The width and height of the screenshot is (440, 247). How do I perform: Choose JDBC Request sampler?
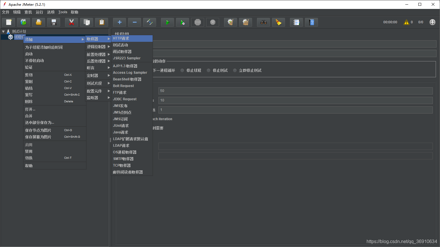[132, 99]
